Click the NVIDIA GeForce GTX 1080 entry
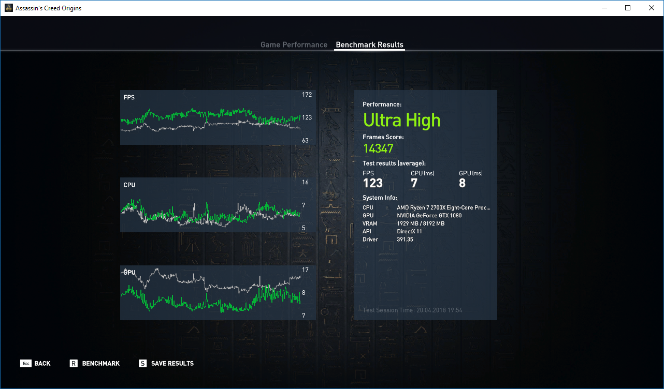Screen dimensions: 664x389 pos(429,216)
